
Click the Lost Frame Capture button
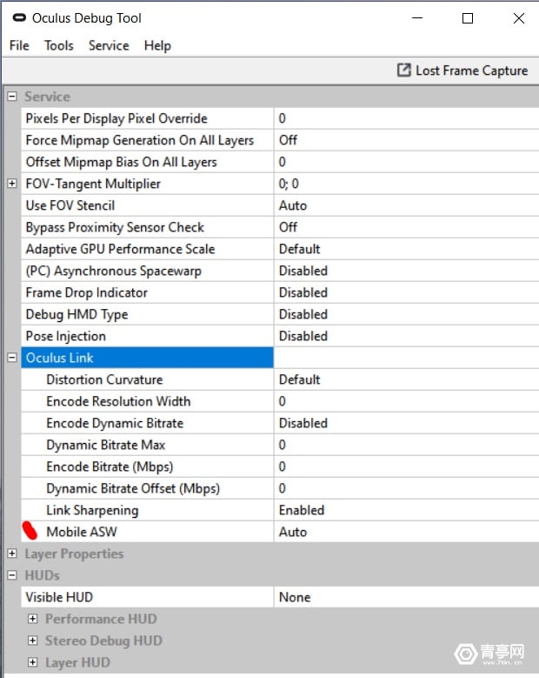tap(462, 70)
